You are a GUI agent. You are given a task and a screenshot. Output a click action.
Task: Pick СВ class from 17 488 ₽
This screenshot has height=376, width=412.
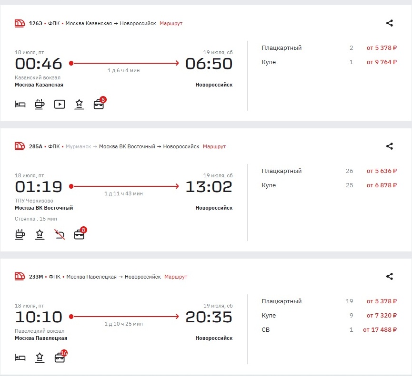pyautogui.click(x=329, y=330)
